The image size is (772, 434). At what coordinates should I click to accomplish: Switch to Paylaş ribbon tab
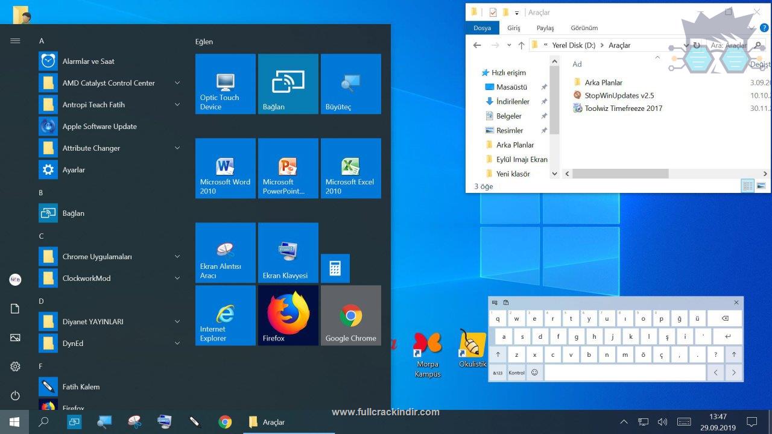pos(545,28)
